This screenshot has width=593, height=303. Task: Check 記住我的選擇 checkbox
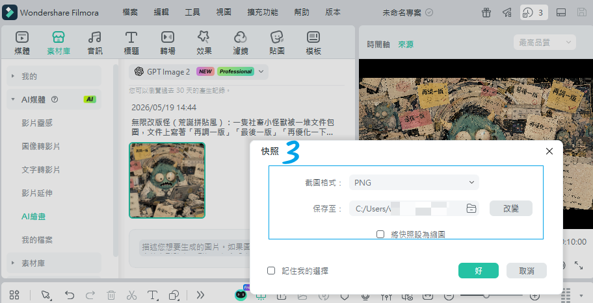[271, 271]
